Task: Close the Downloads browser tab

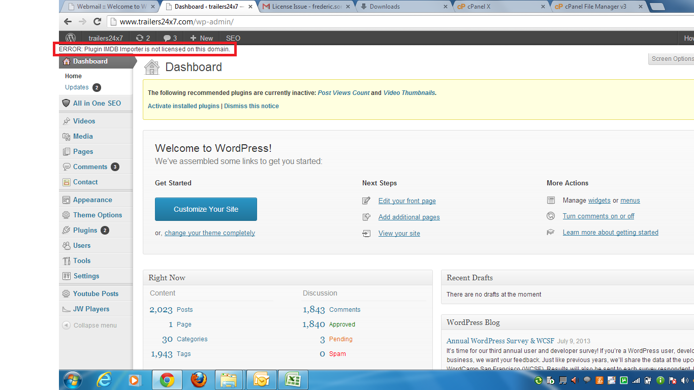Action: tap(446, 7)
